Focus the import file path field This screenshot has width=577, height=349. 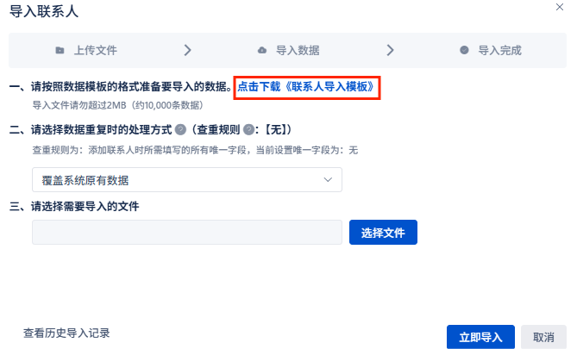pos(187,232)
